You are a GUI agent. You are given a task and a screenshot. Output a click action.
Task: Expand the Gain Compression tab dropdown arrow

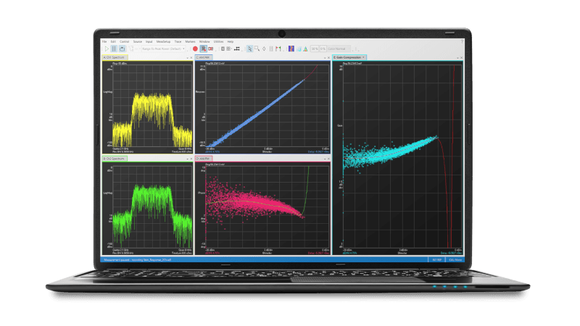pyautogui.click(x=364, y=57)
